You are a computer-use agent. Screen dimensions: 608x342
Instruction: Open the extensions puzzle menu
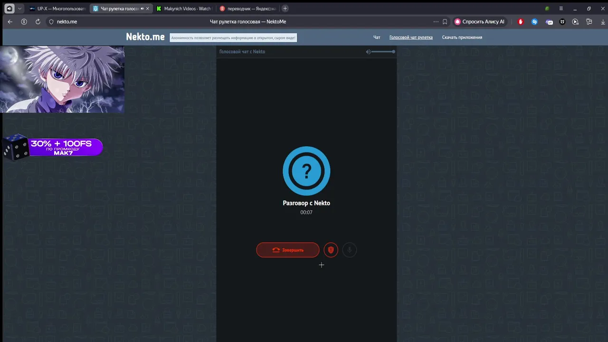click(589, 22)
